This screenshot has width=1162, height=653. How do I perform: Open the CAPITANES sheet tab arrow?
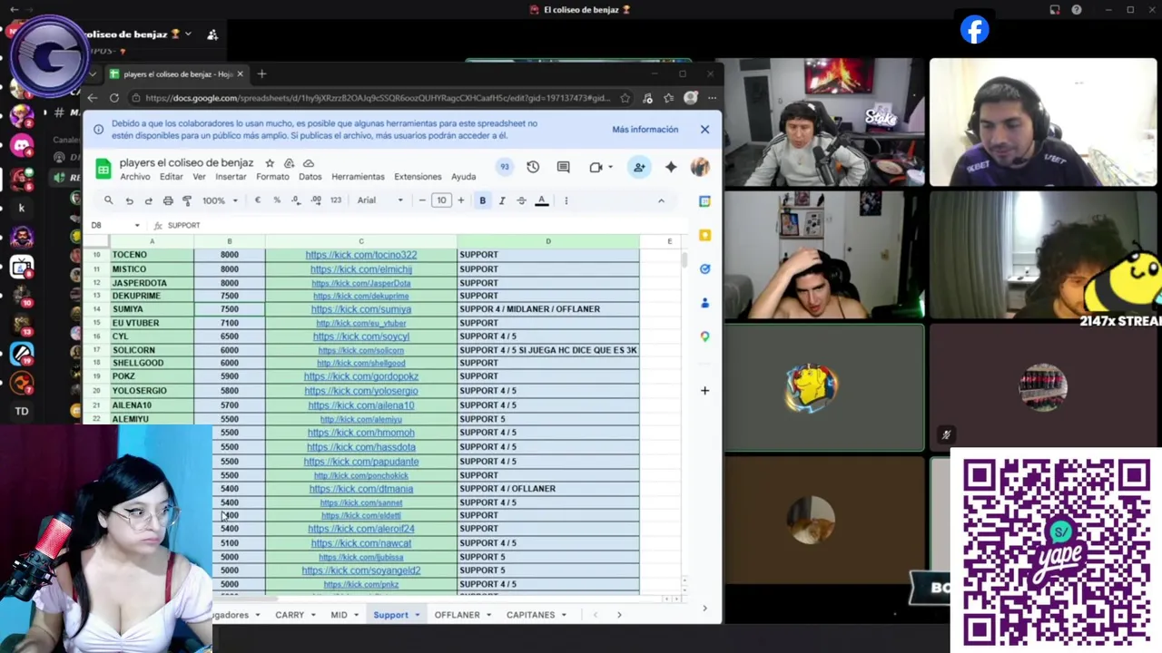click(564, 615)
